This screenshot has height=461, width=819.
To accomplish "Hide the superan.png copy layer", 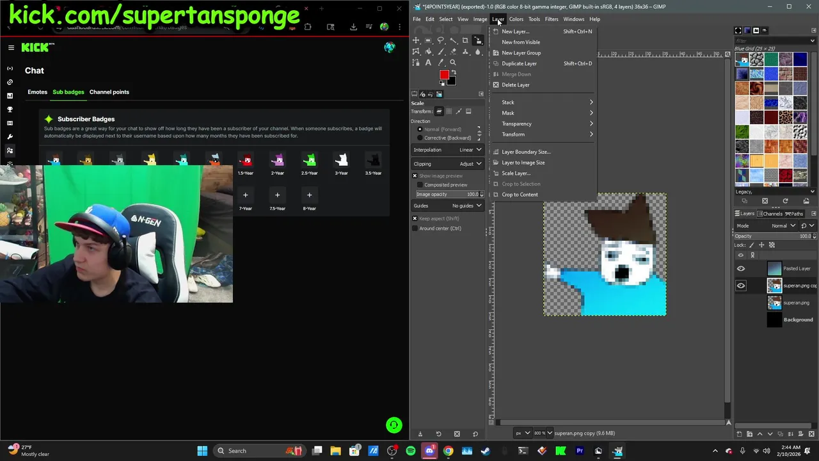I will [741, 286].
